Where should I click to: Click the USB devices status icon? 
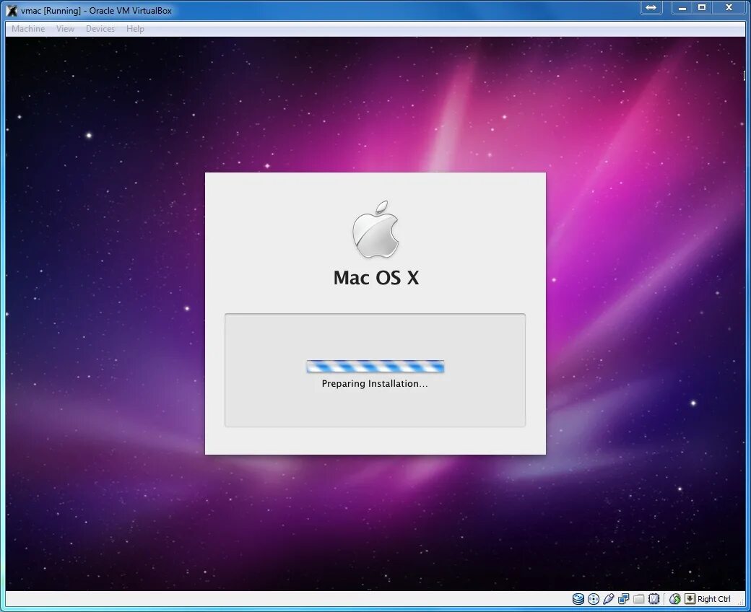608,598
